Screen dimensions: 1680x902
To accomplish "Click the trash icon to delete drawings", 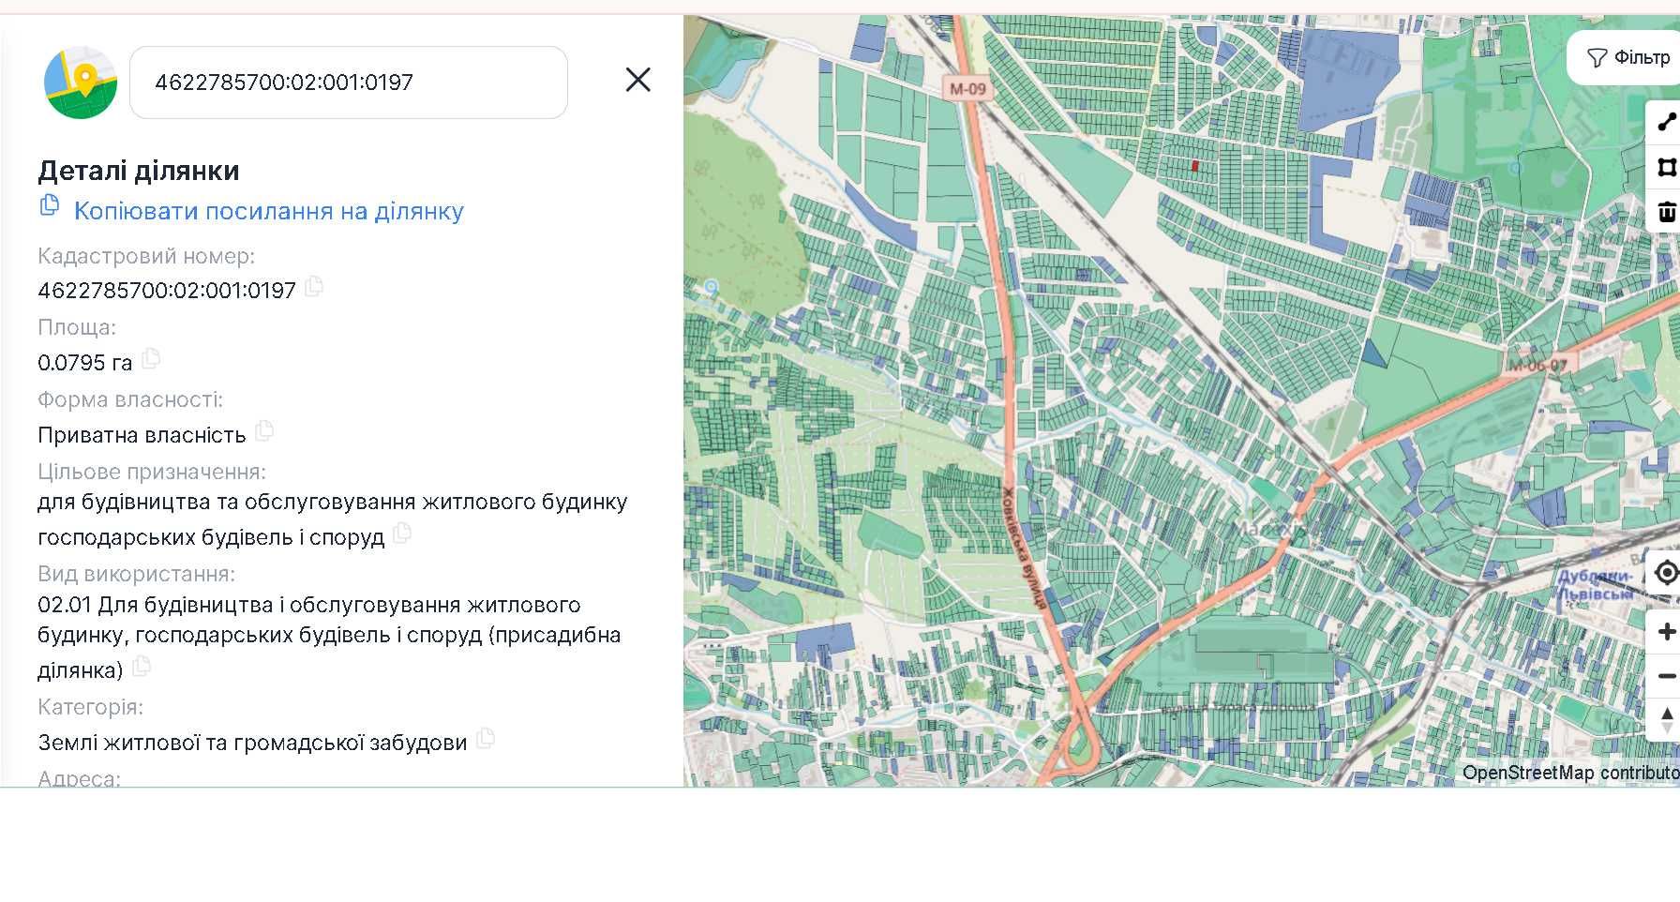I will coord(1666,212).
